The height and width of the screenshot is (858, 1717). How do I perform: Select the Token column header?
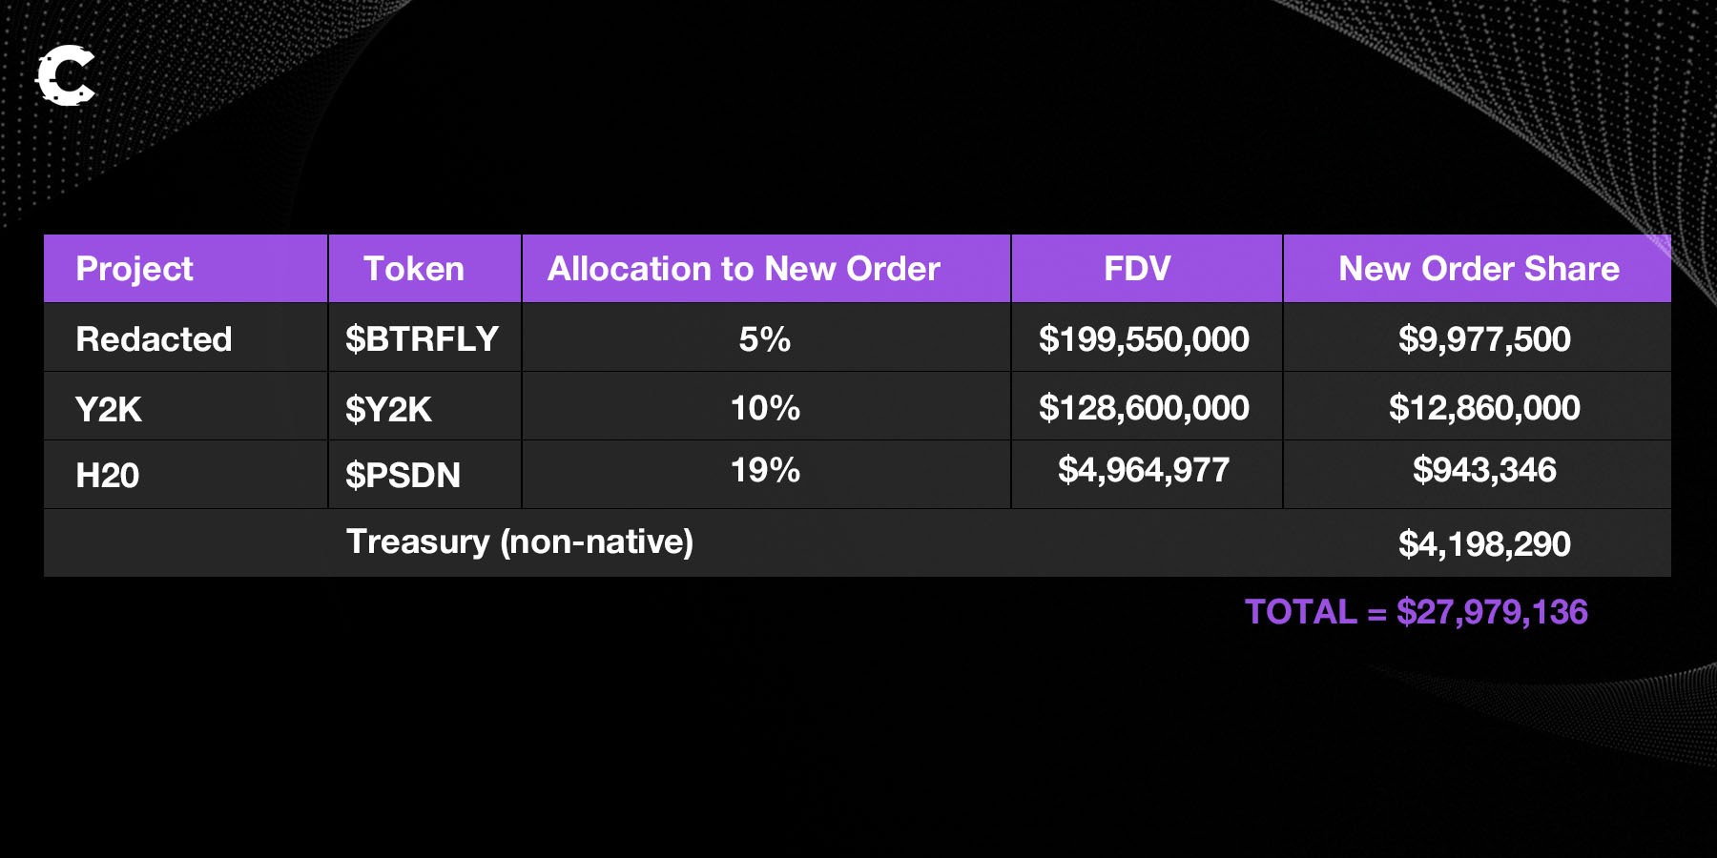tap(414, 269)
